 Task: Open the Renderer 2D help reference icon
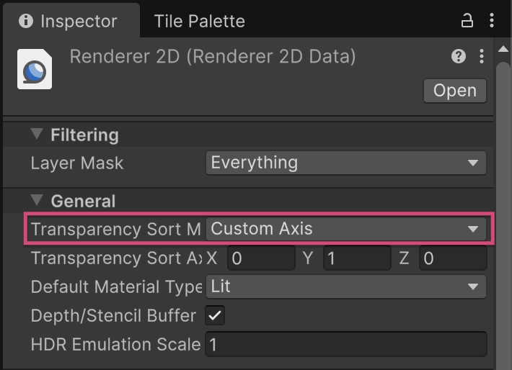[459, 56]
